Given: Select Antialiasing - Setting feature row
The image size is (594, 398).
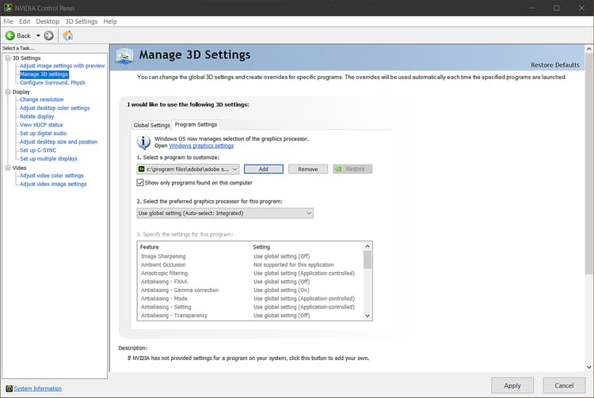Looking at the screenshot, I should (x=249, y=307).
